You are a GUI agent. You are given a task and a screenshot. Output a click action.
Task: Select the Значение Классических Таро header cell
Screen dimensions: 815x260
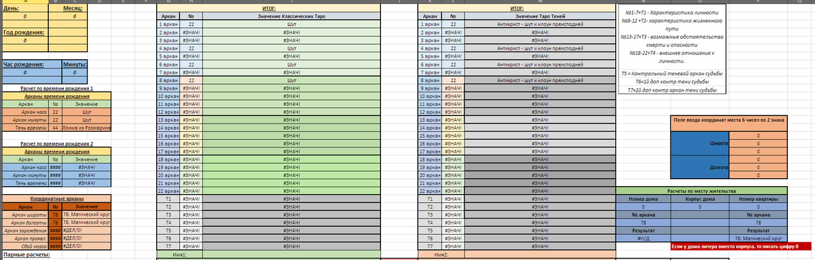pyautogui.click(x=291, y=16)
